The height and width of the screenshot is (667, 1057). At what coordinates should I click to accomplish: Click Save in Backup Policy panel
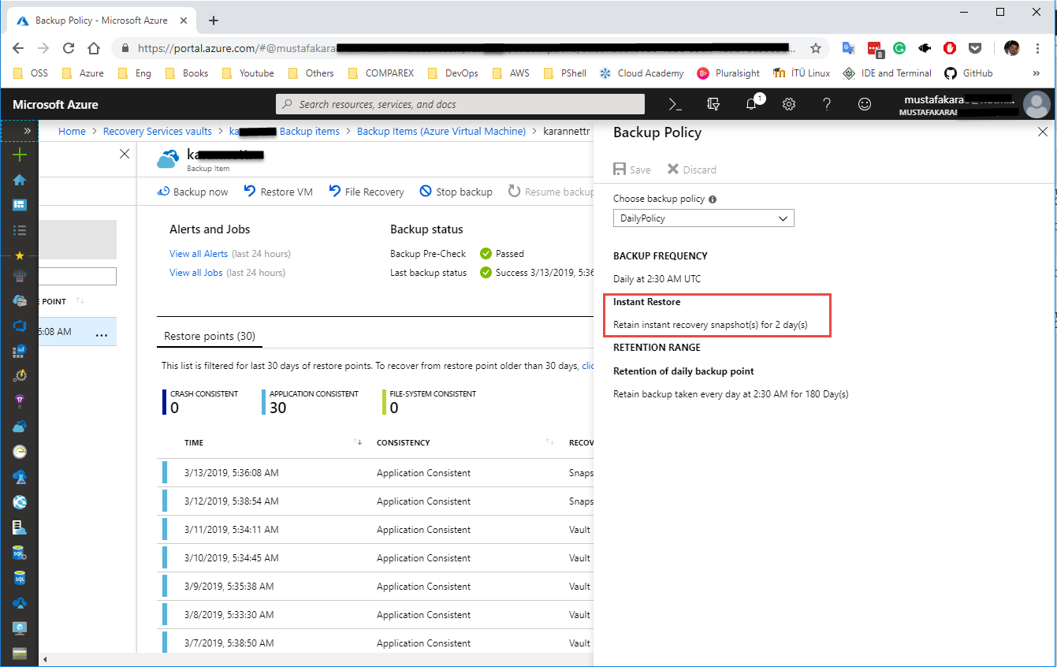tap(632, 170)
